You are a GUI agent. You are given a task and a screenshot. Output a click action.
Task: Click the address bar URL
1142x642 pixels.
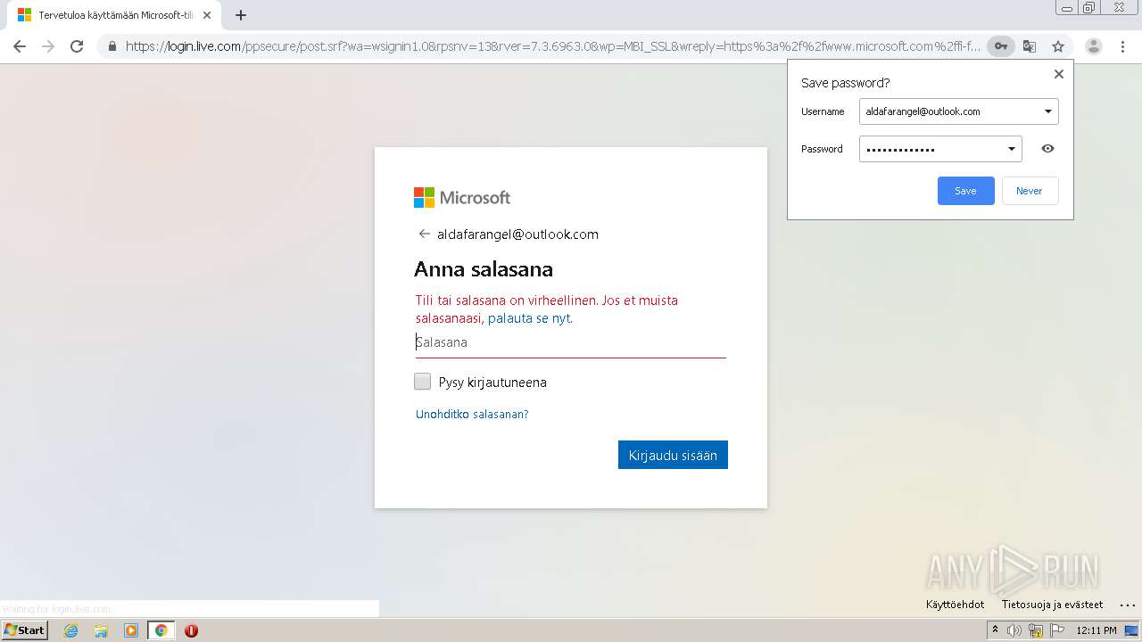pyautogui.click(x=552, y=46)
